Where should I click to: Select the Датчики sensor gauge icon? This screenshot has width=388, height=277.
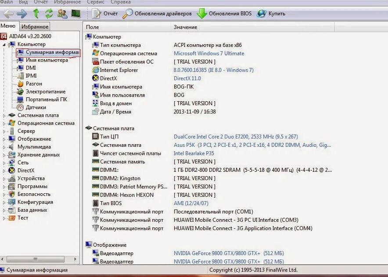pyautogui.click(x=20, y=107)
